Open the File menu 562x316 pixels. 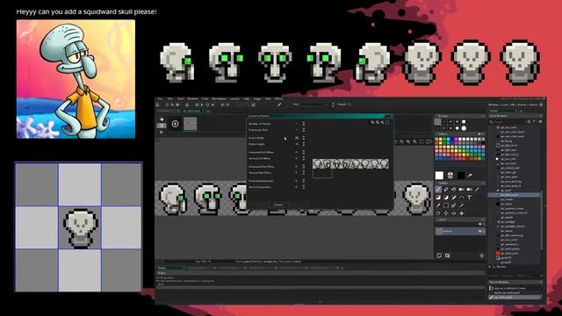click(160, 98)
